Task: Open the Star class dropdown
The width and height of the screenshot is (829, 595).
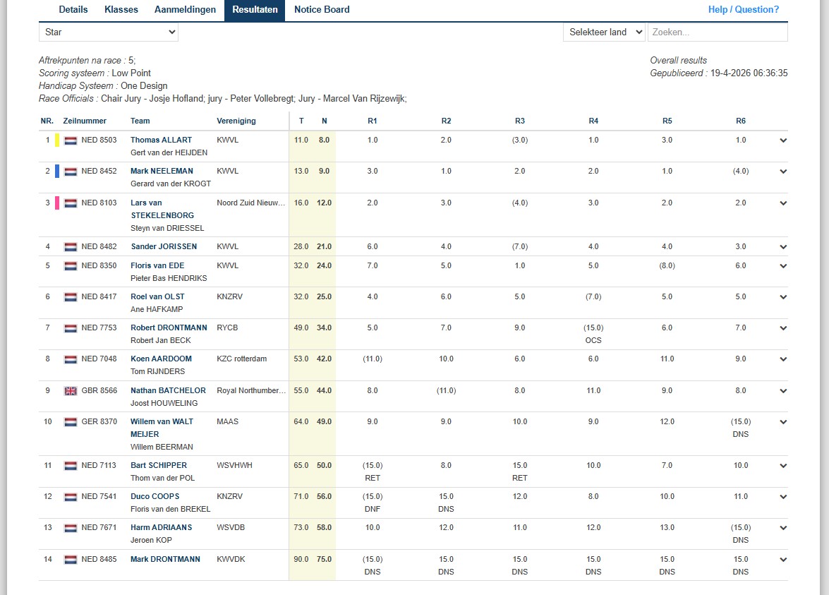Action: 109,32
